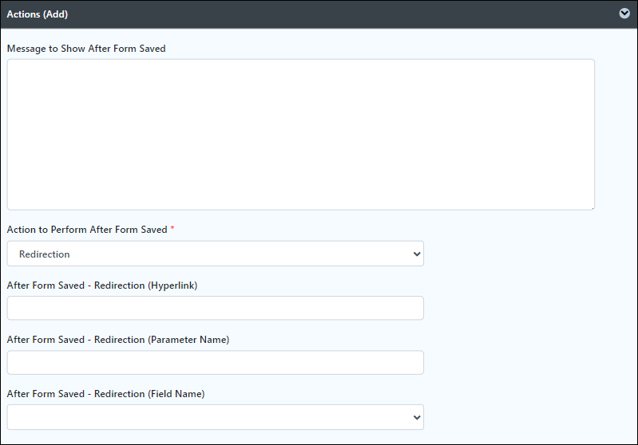Click the blank panel area beside Redirection dropdown
638x445 pixels.
[529, 254]
